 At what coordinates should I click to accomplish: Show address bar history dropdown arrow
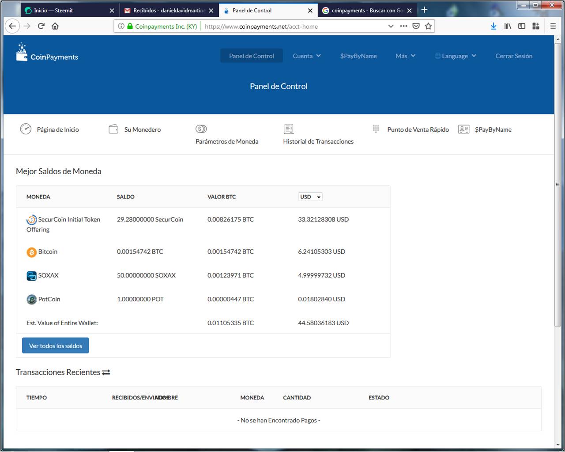pos(391,26)
